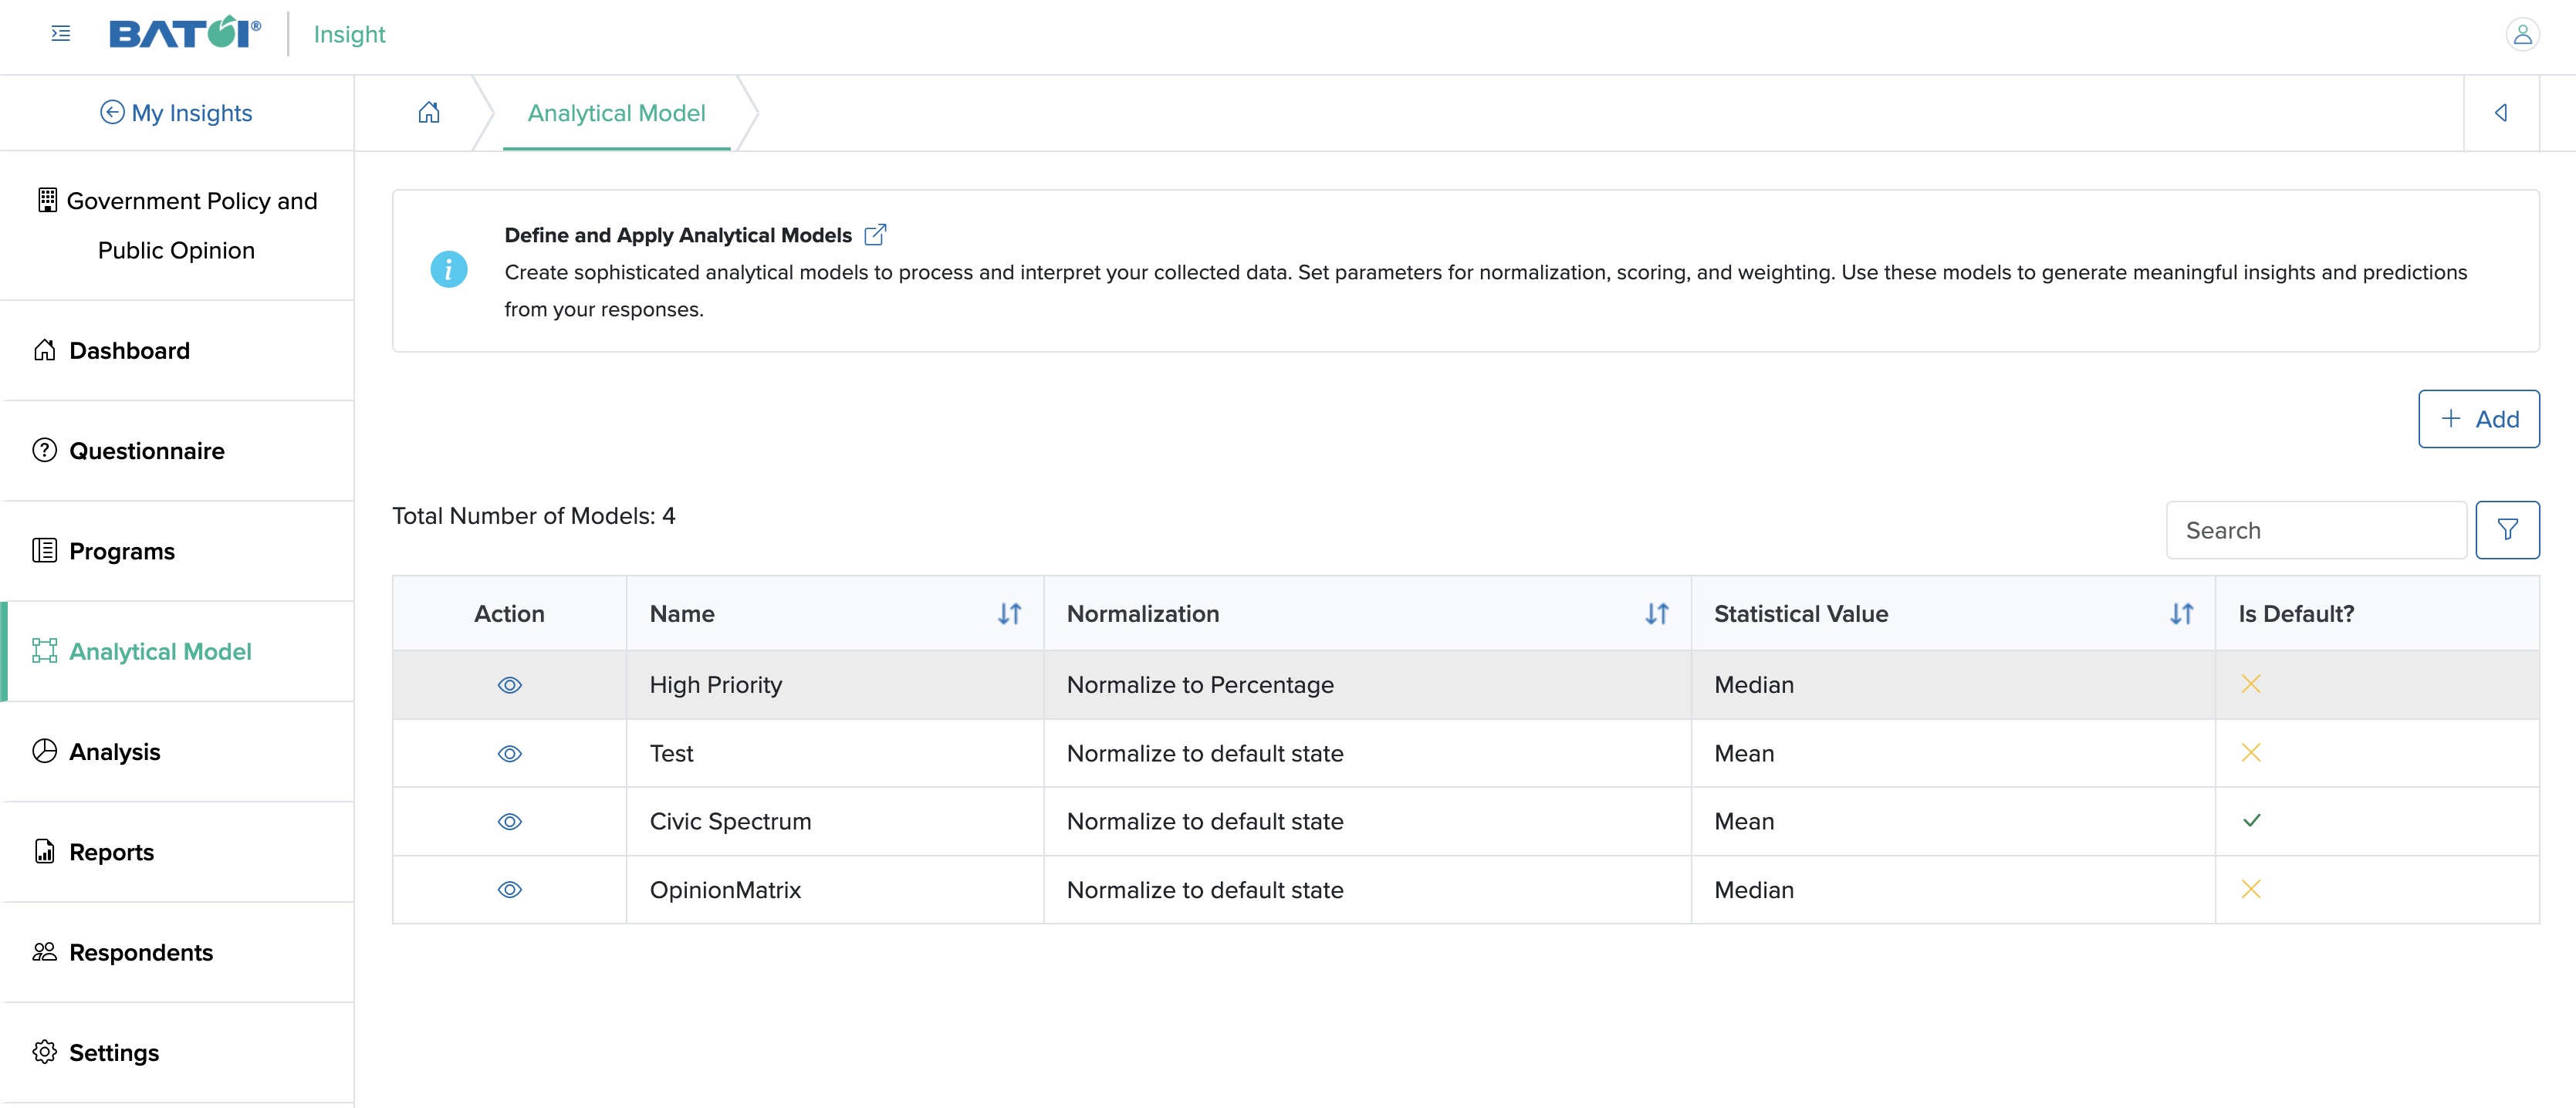
Task: Open the Questionnaire sidebar item
Action: tap(177, 451)
